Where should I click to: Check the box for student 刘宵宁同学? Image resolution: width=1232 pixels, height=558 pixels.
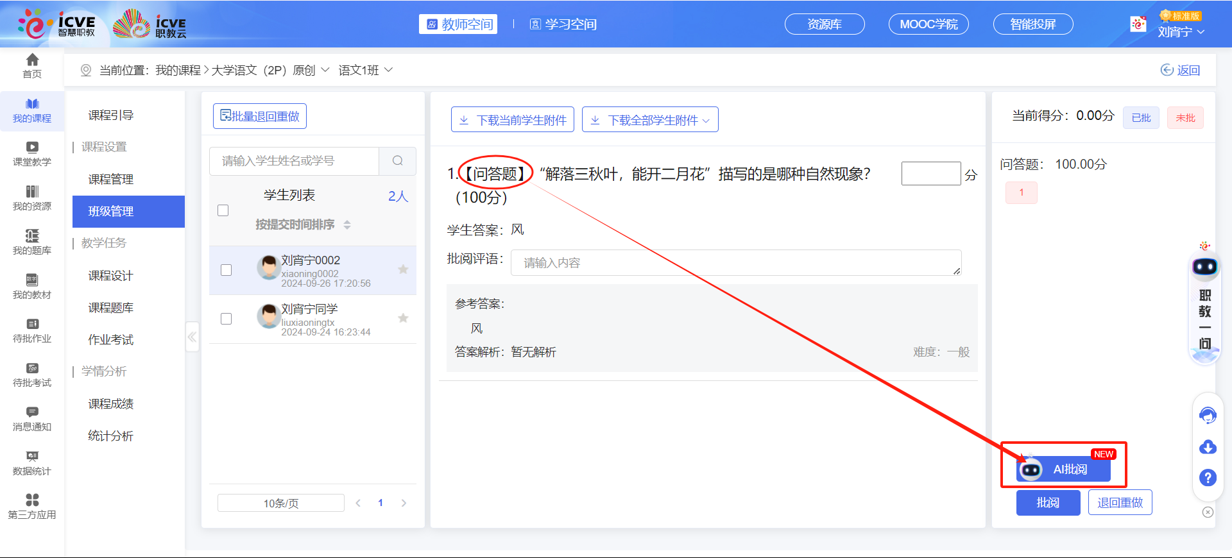point(226,319)
